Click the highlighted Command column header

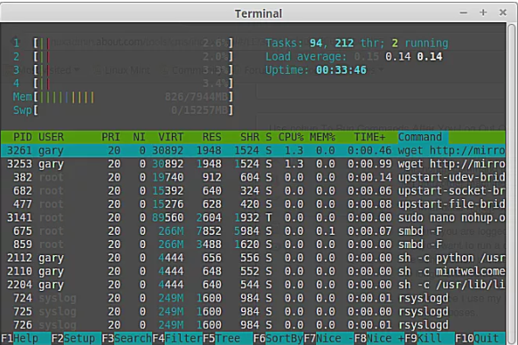coord(420,137)
